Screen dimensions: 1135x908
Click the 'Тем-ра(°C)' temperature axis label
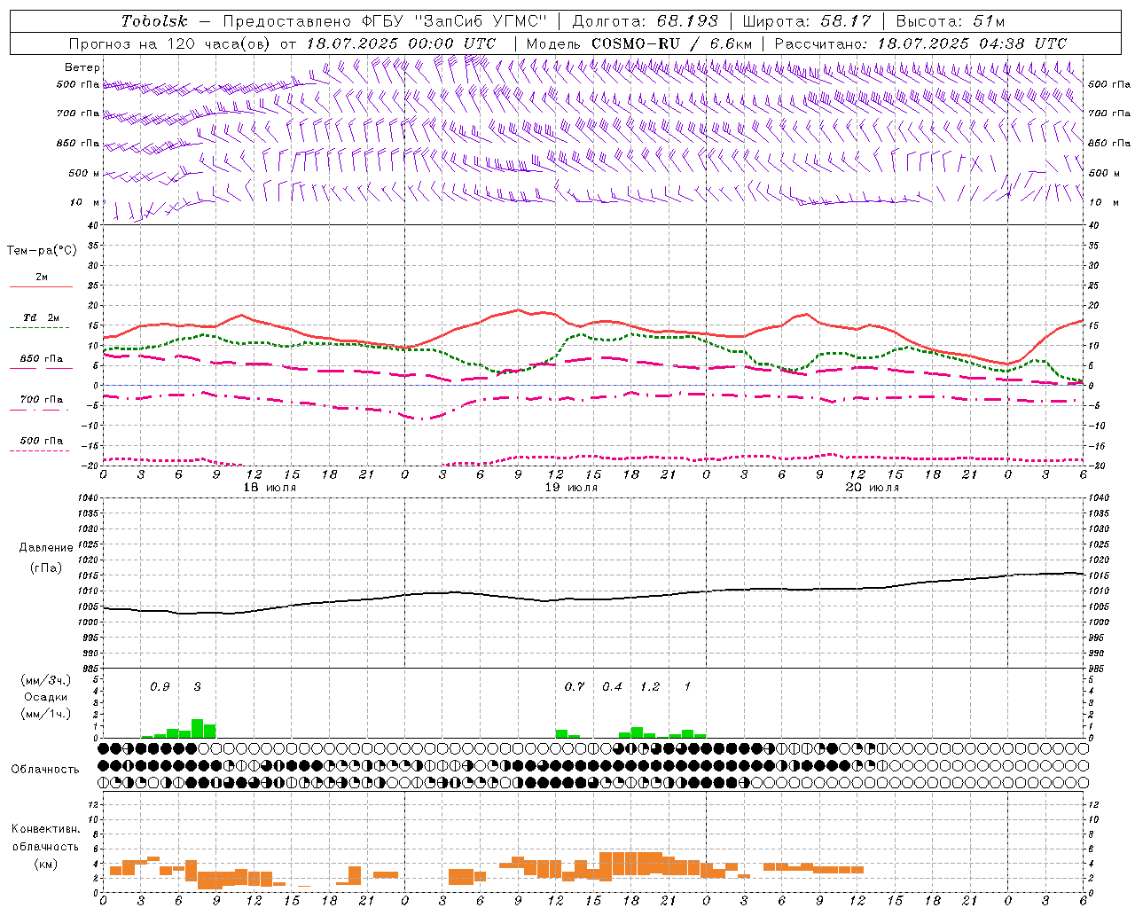(42, 251)
